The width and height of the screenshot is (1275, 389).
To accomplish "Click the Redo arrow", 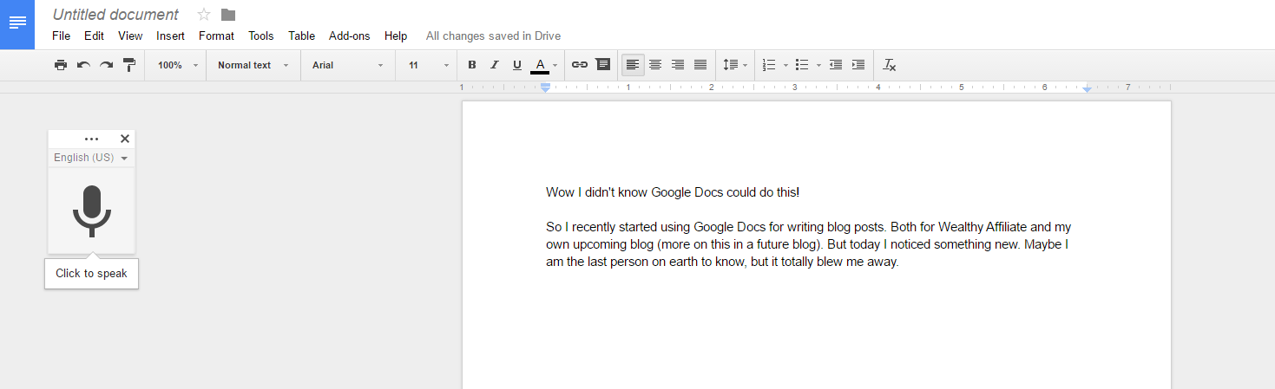I will 106,65.
